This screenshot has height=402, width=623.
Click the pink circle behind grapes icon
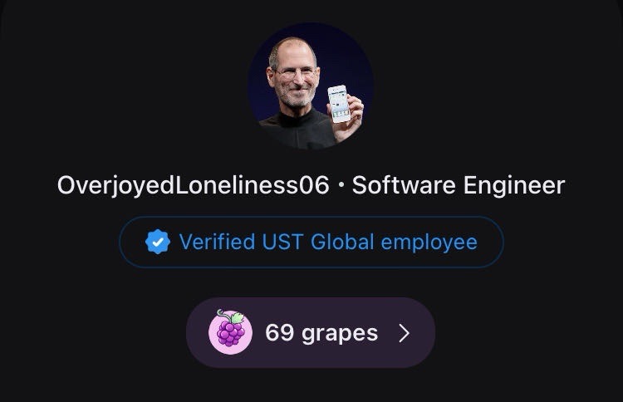click(x=230, y=332)
